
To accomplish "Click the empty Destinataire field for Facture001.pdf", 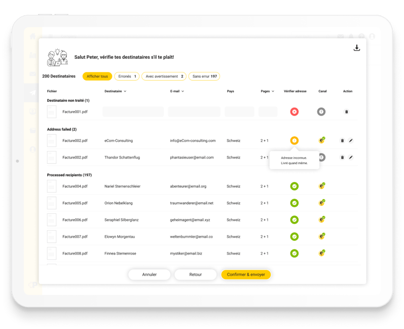I will tap(133, 112).
